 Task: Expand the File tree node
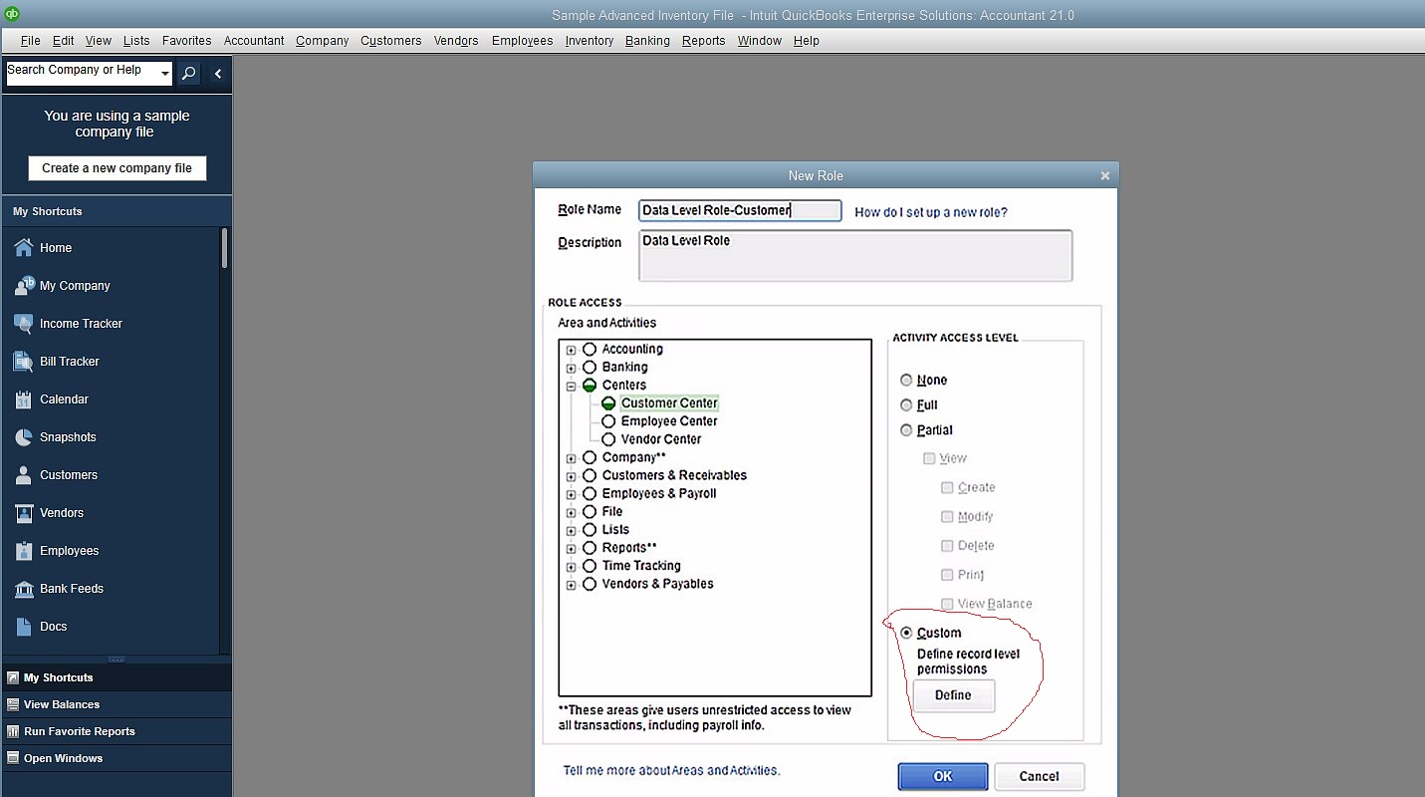(x=571, y=513)
